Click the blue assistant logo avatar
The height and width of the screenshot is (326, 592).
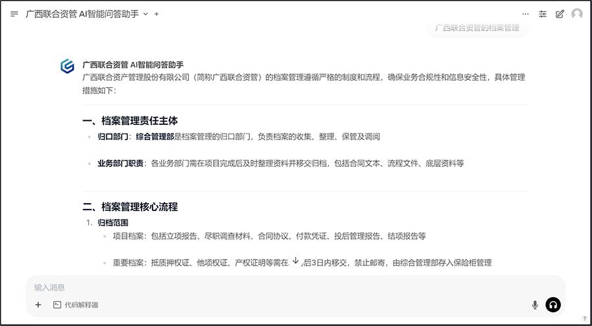click(67, 66)
